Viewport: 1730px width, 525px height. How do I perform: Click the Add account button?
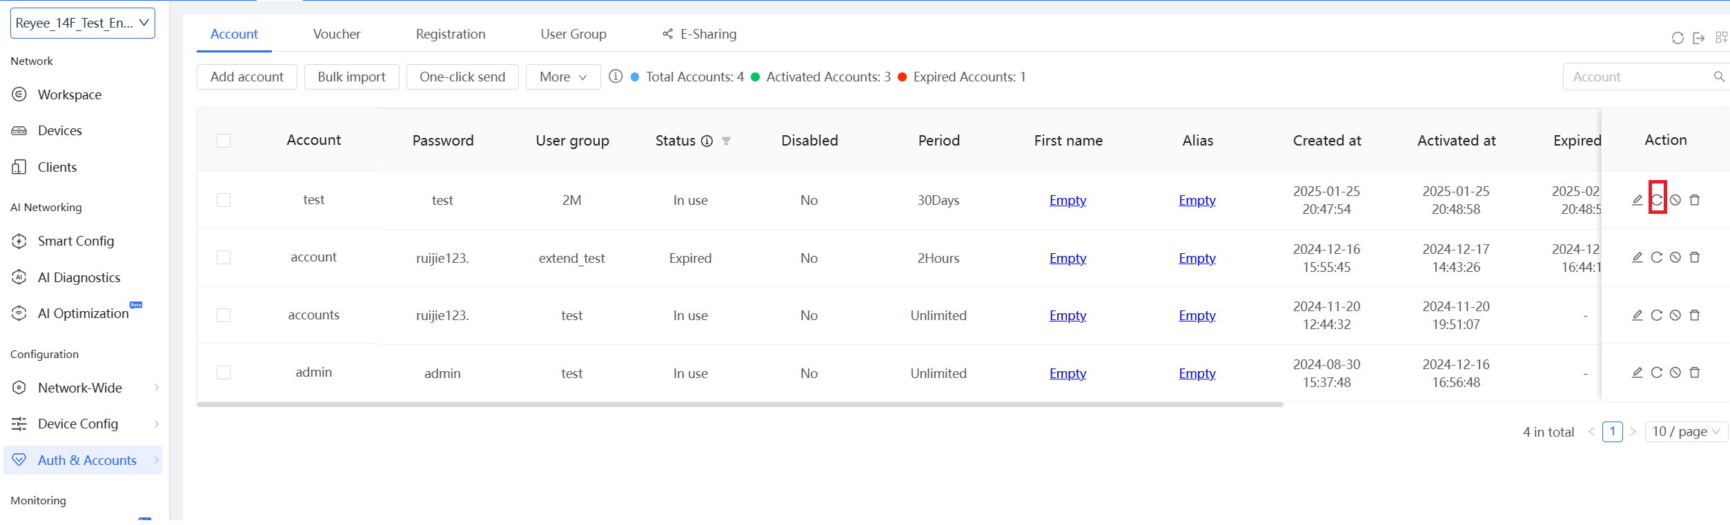[246, 77]
